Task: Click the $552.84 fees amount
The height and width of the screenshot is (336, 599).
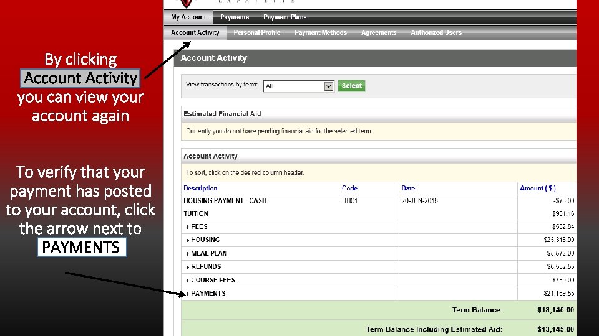Action: (563, 226)
